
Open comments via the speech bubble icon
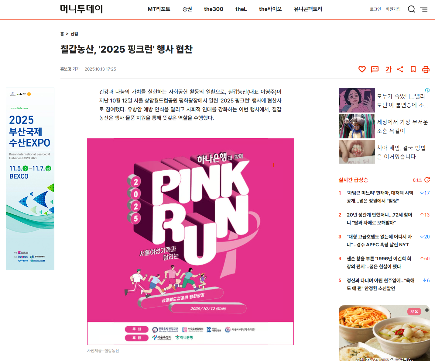[x=375, y=69]
